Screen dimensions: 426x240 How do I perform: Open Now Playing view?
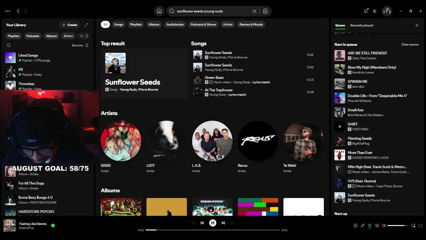355,226
